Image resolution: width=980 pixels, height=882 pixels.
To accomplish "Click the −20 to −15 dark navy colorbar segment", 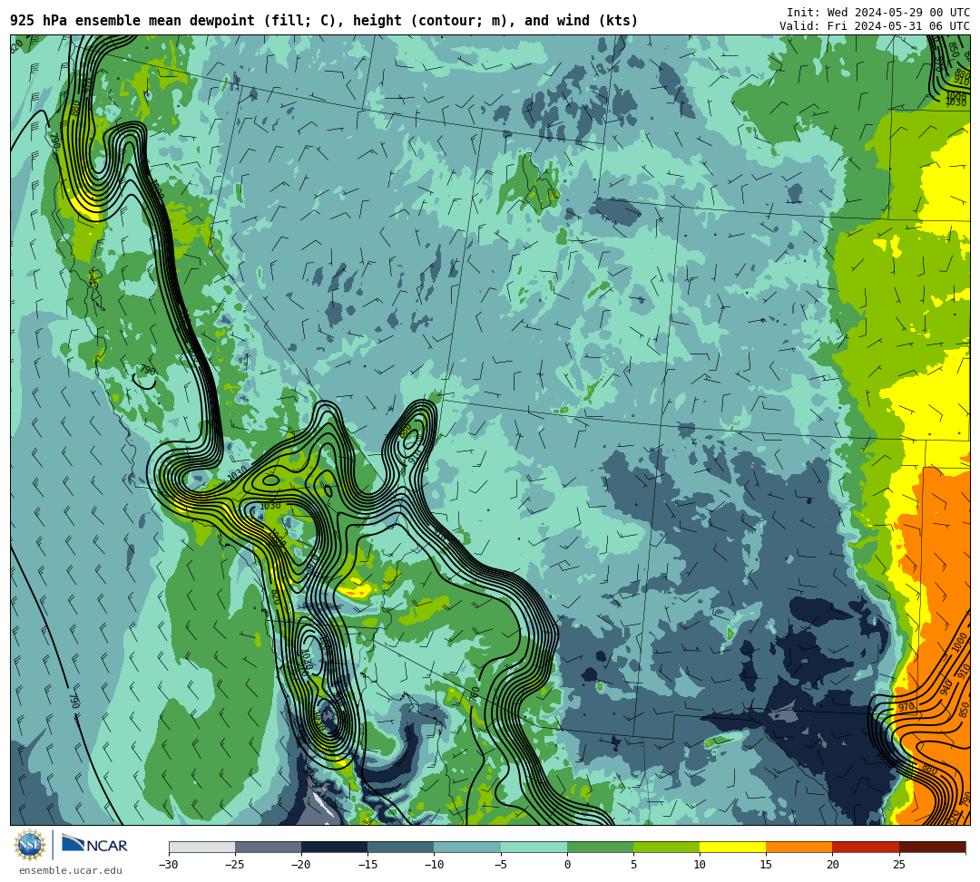I will [x=334, y=847].
